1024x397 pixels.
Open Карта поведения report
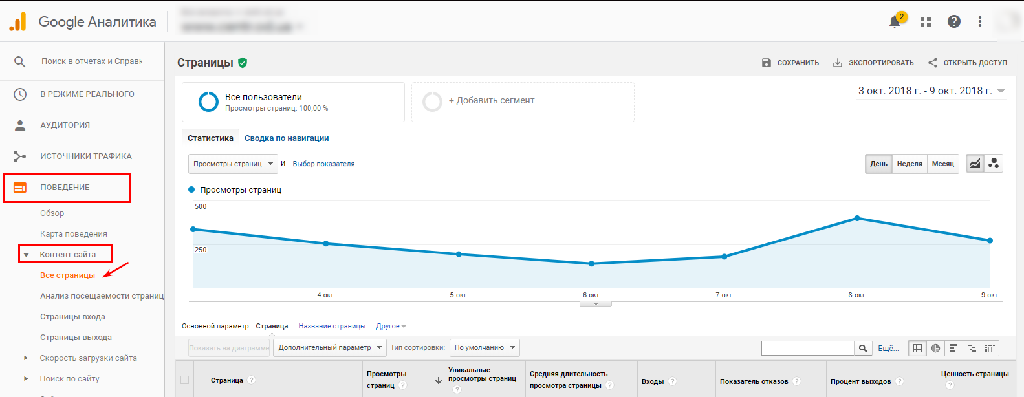74,234
